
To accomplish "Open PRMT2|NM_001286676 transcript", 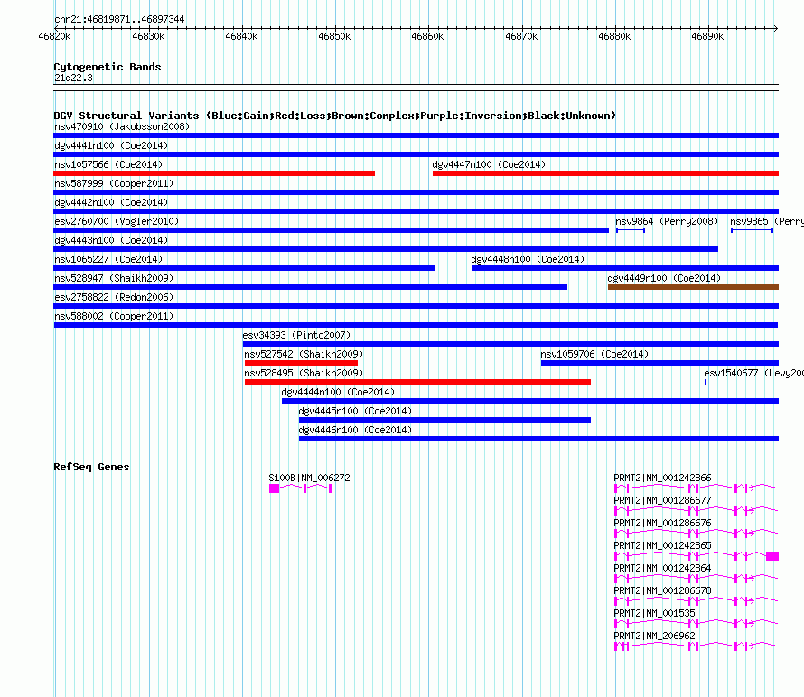I will click(x=696, y=534).
